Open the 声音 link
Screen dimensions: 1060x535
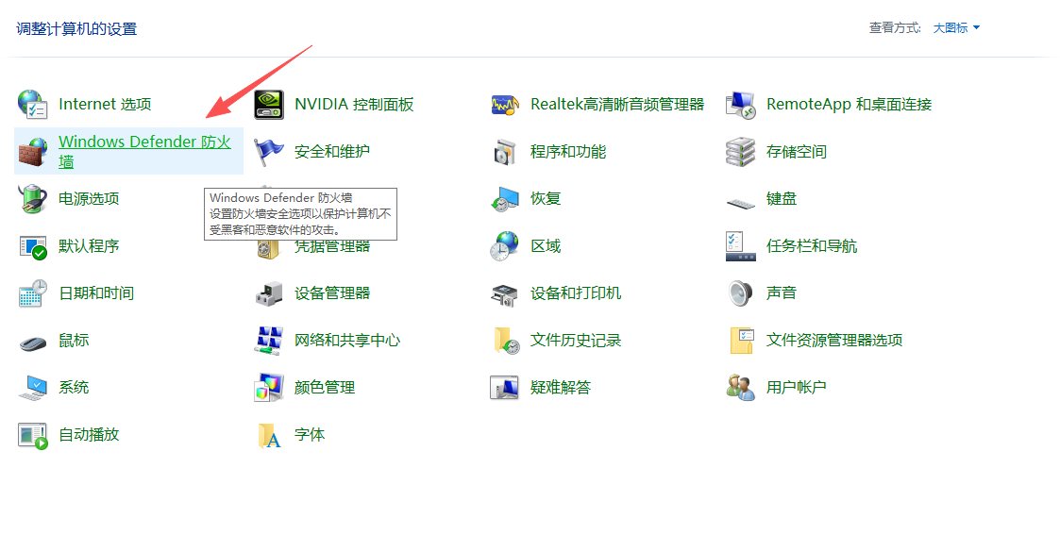[x=781, y=293]
